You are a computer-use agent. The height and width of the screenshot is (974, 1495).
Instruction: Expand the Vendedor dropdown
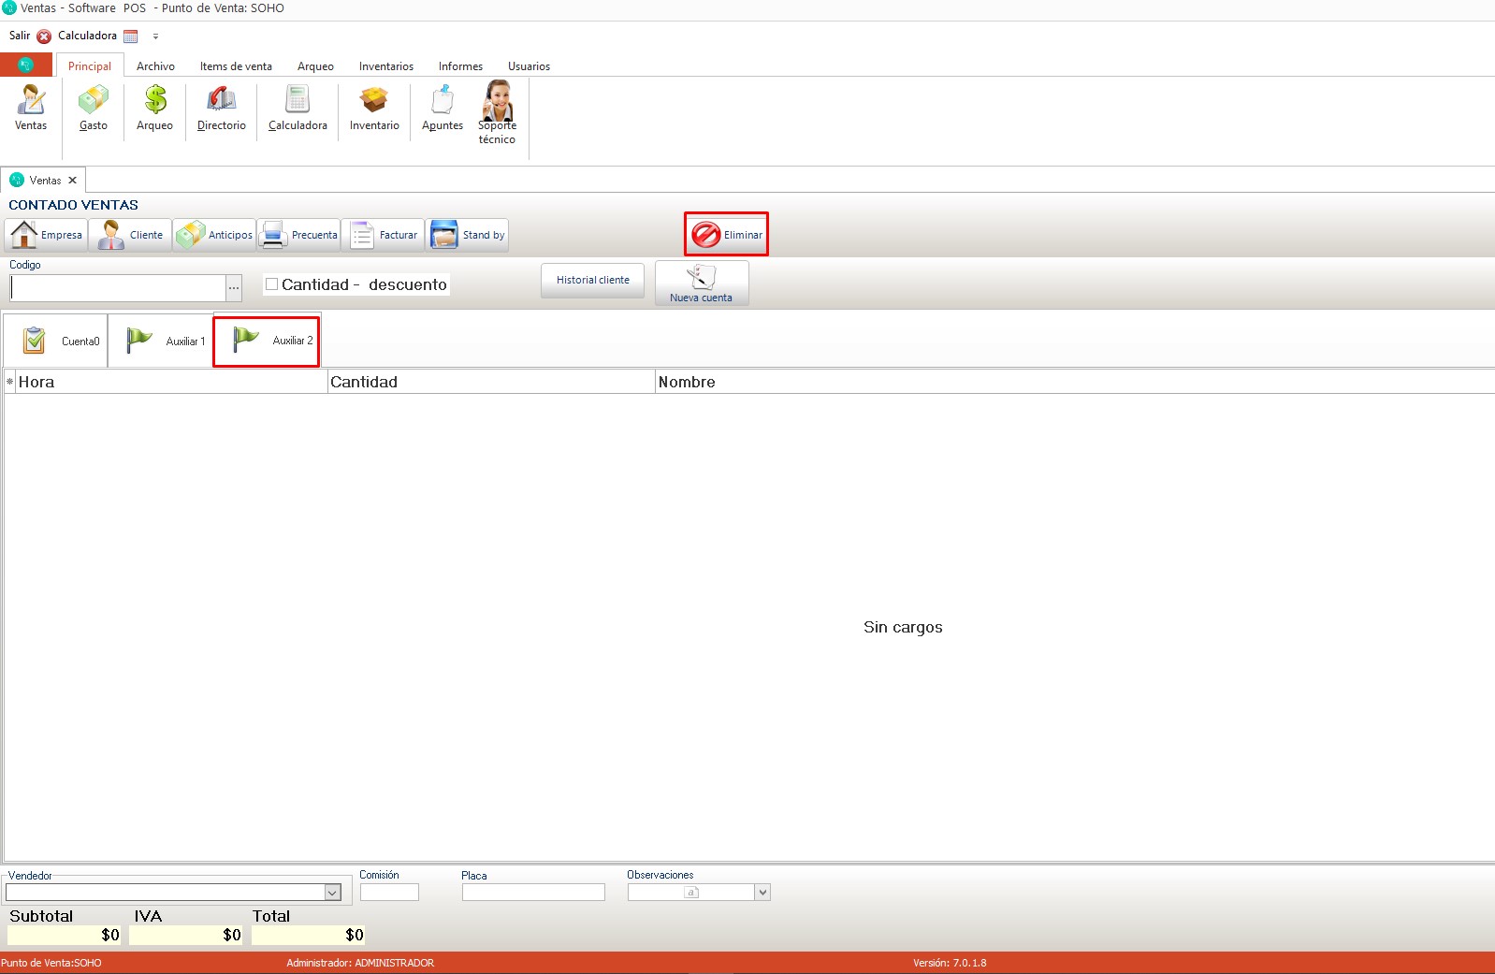(332, 893)
